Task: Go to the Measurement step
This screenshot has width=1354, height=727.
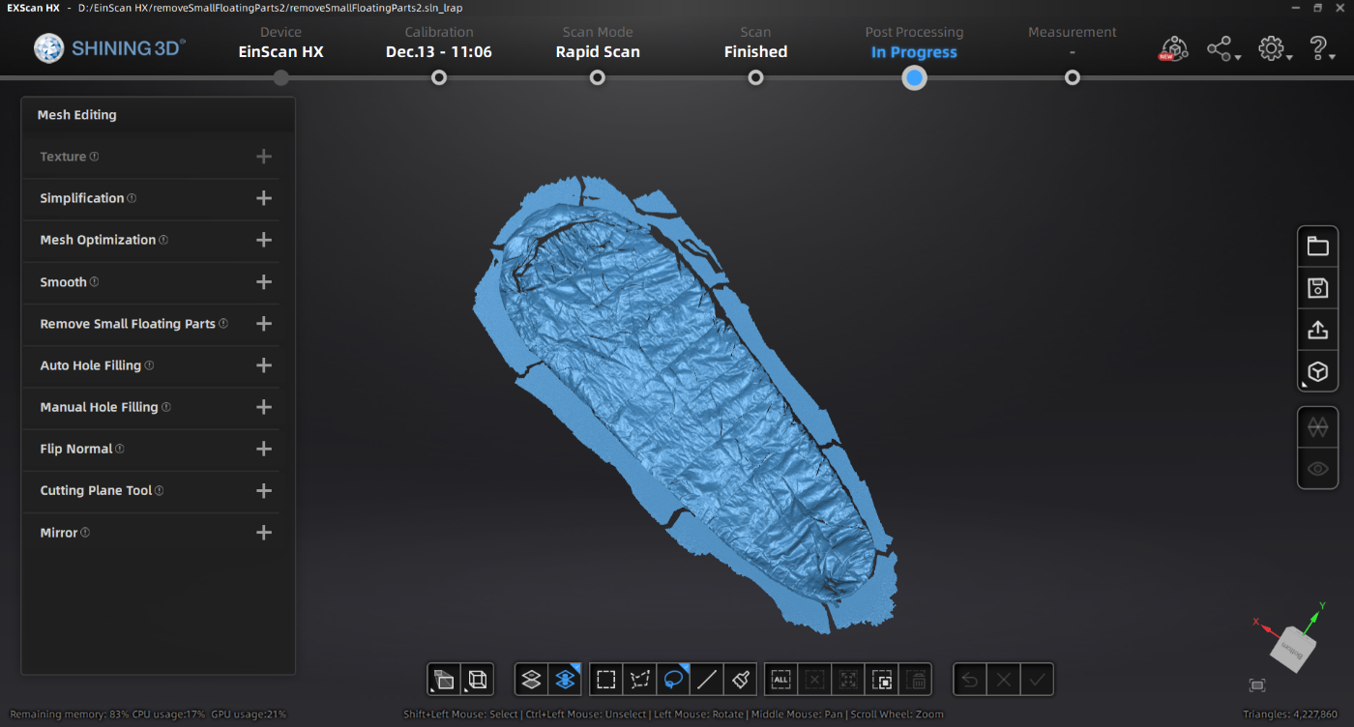Action: (x=1073, y=43)
